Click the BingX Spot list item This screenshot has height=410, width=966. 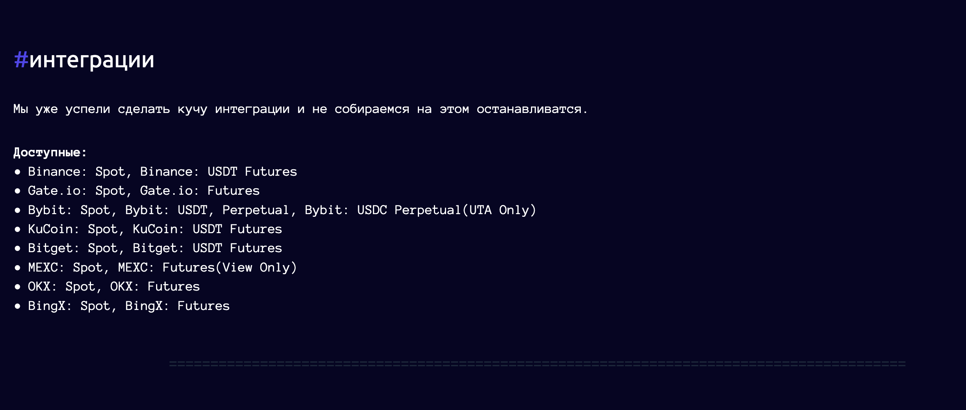point(69,306)
